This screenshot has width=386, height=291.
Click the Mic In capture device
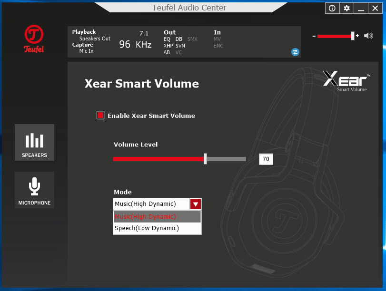point(86,51)
